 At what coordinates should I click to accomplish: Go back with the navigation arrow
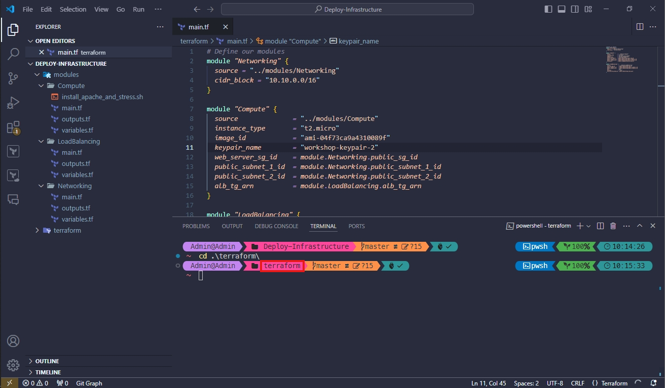(x=197, y=9)
